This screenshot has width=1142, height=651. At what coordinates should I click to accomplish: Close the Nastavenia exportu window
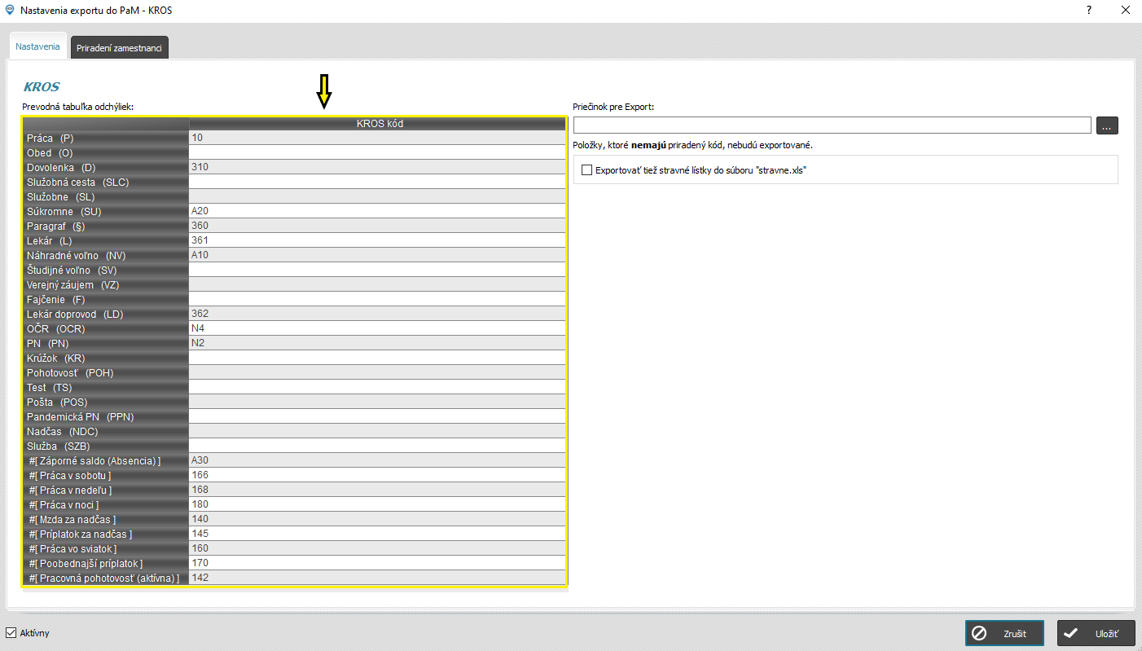(x=1125, y=10)
